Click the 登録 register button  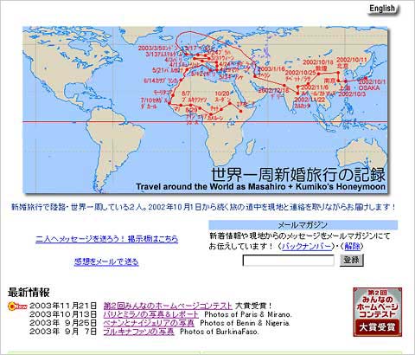click(351, 260)
